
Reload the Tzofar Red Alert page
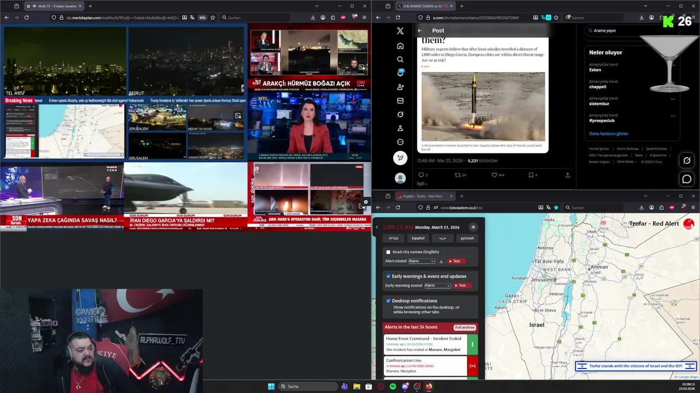pos(398,207)
